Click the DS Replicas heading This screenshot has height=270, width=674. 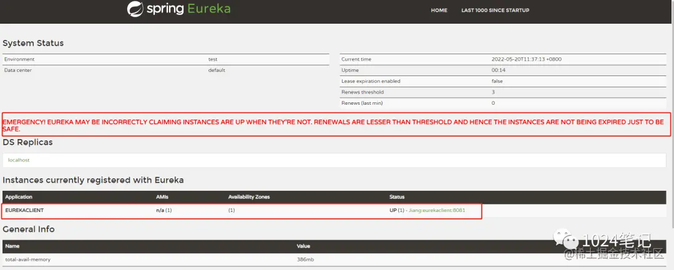(27, 142)
